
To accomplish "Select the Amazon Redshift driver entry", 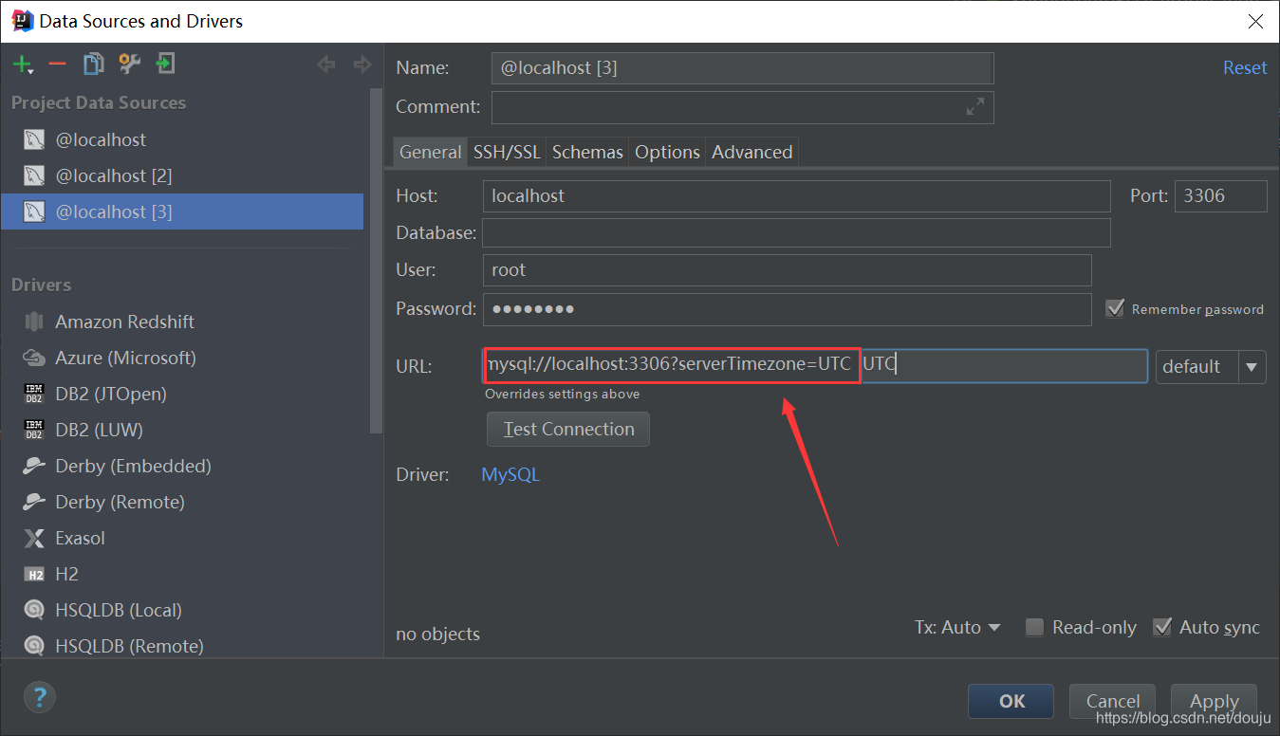I will (182, 322).
